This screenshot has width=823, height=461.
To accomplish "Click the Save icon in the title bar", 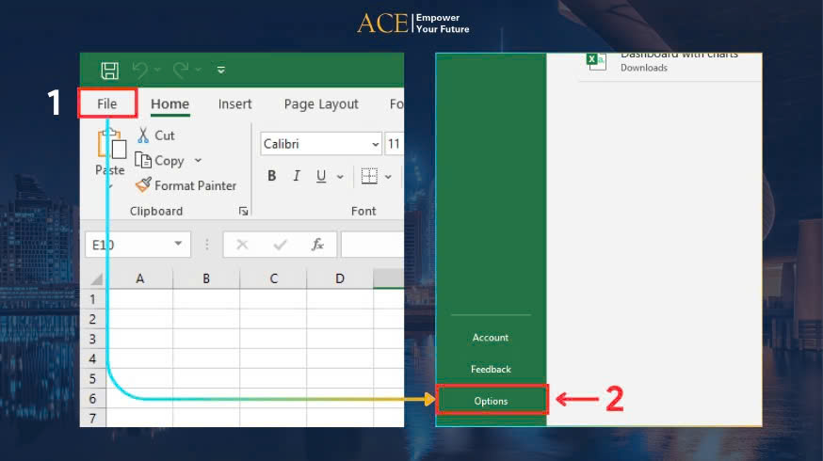I will (x=109, y=71).
